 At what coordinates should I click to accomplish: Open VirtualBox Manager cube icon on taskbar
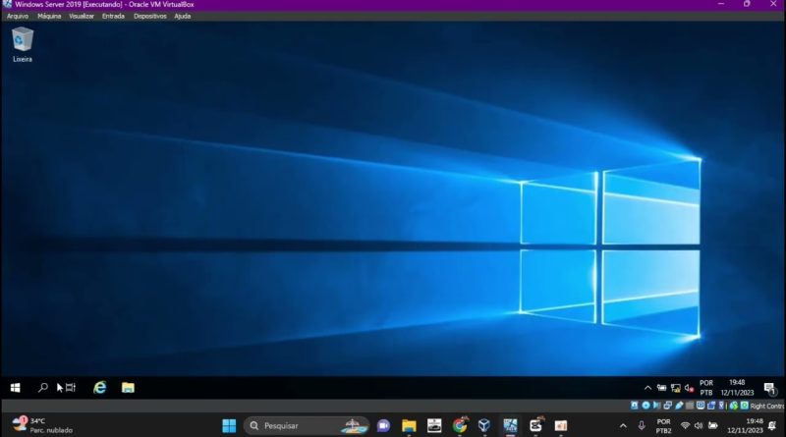[x=484, y=425]
